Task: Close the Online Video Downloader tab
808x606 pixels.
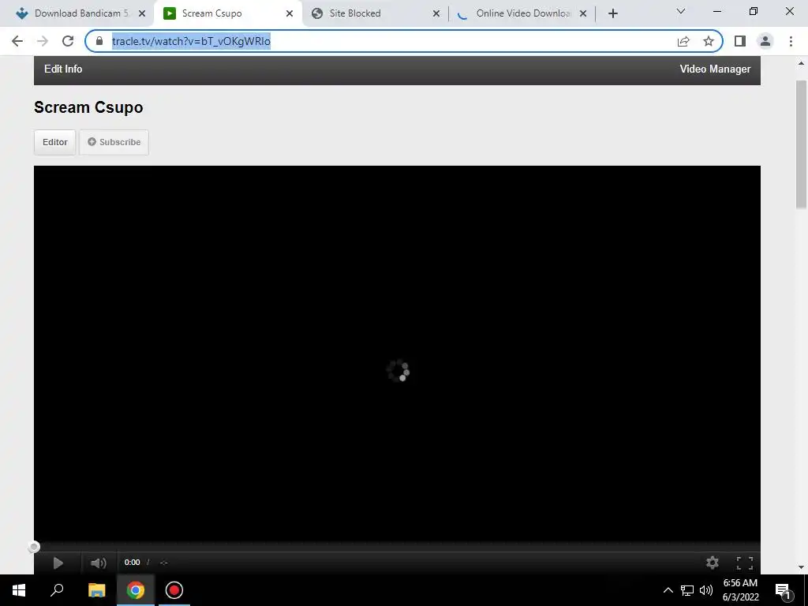Action: point(583,13)
